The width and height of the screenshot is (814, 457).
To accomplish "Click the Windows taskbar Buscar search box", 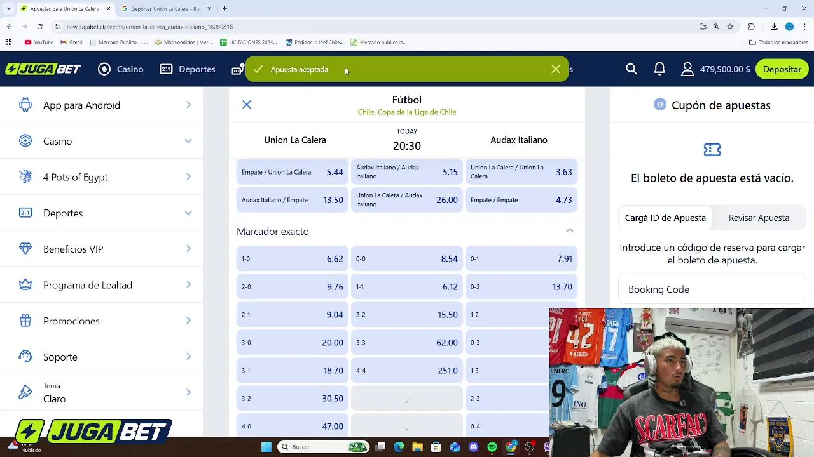I will click(324, 447).
